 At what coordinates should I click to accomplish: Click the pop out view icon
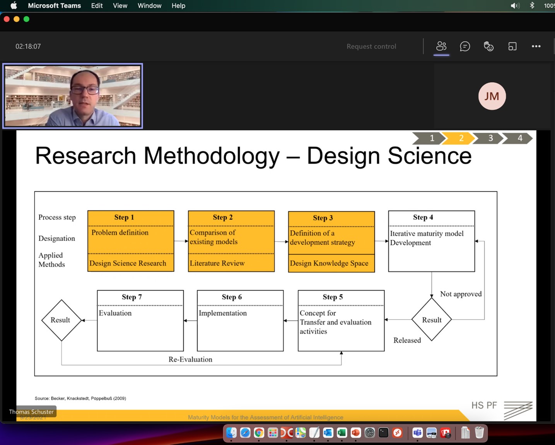pyautogui.click(x=512, y=46)
